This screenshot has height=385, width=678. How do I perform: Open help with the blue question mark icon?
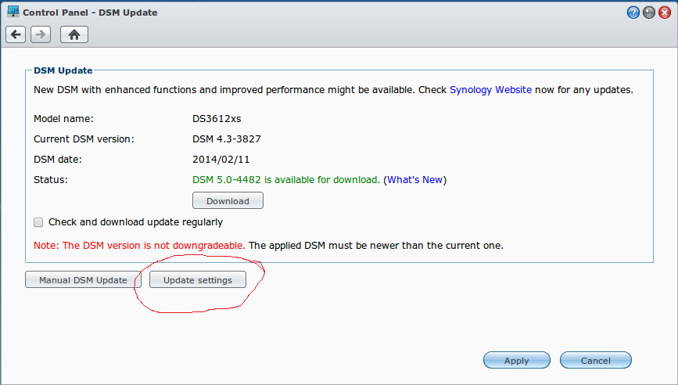coord(633,13)
